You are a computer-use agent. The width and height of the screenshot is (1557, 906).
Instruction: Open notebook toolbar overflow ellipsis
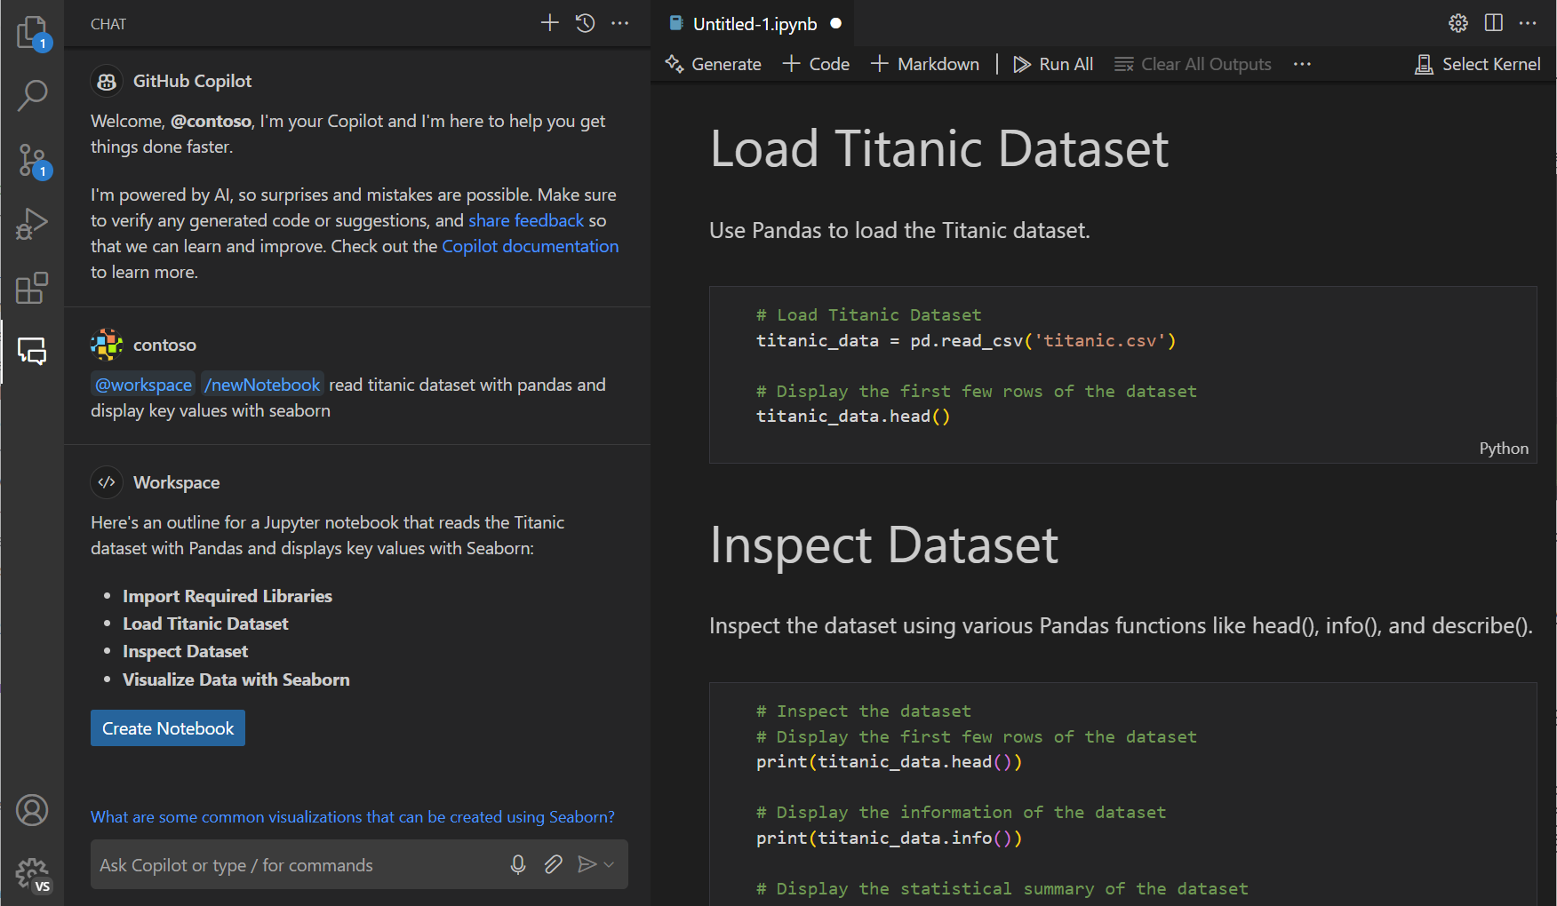[x=1303, y=64]
